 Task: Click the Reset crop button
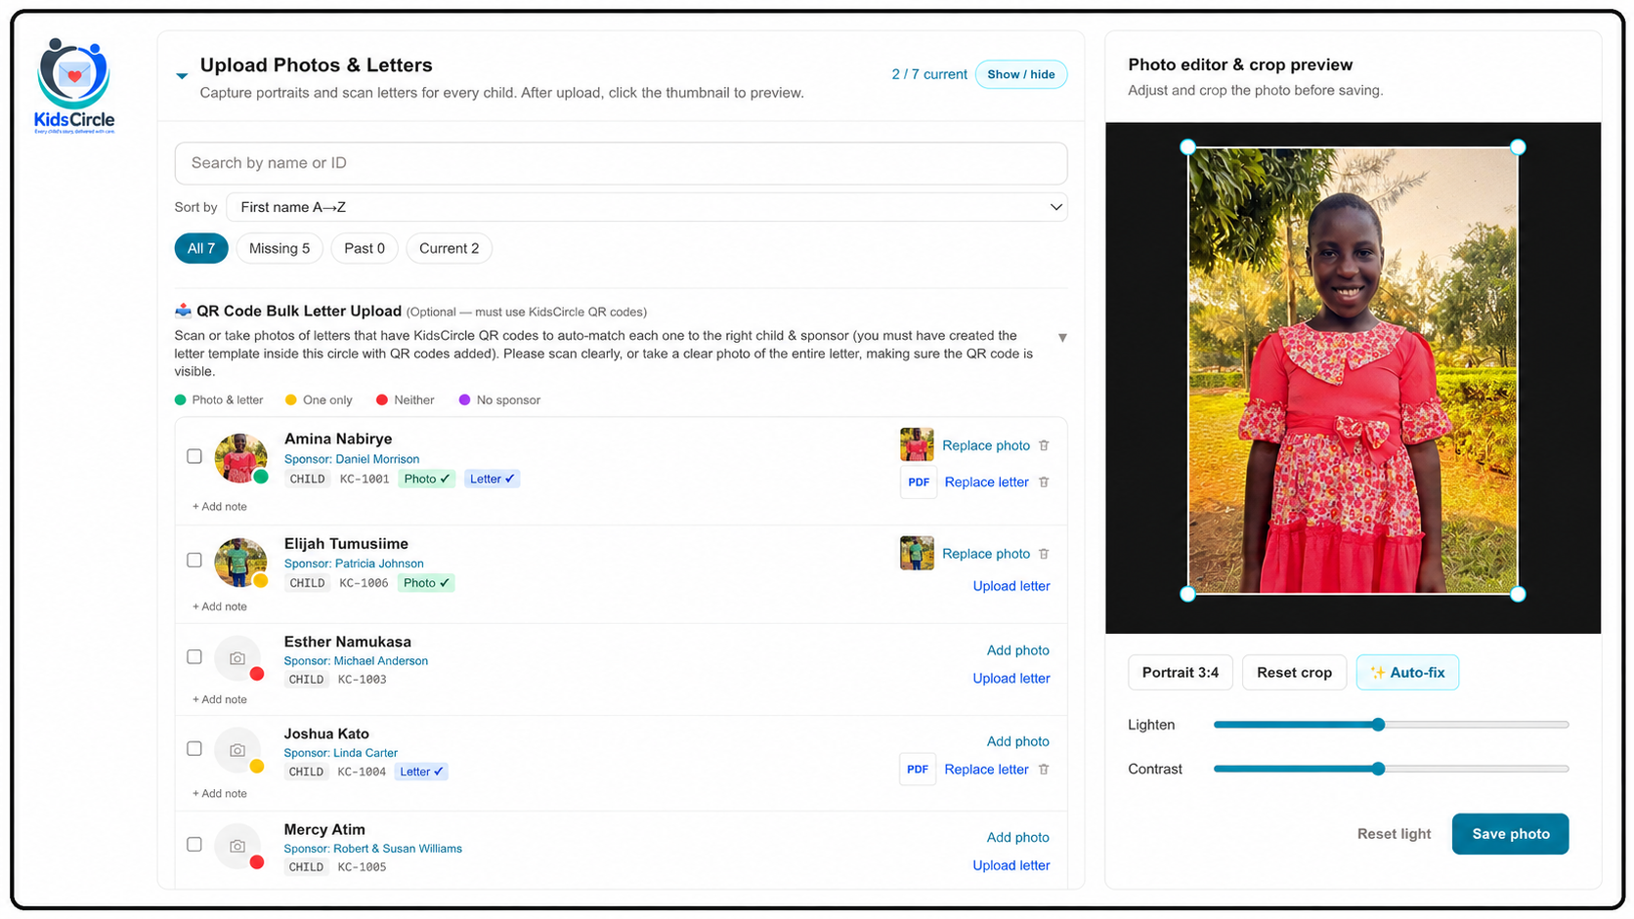coord(1294,673)
